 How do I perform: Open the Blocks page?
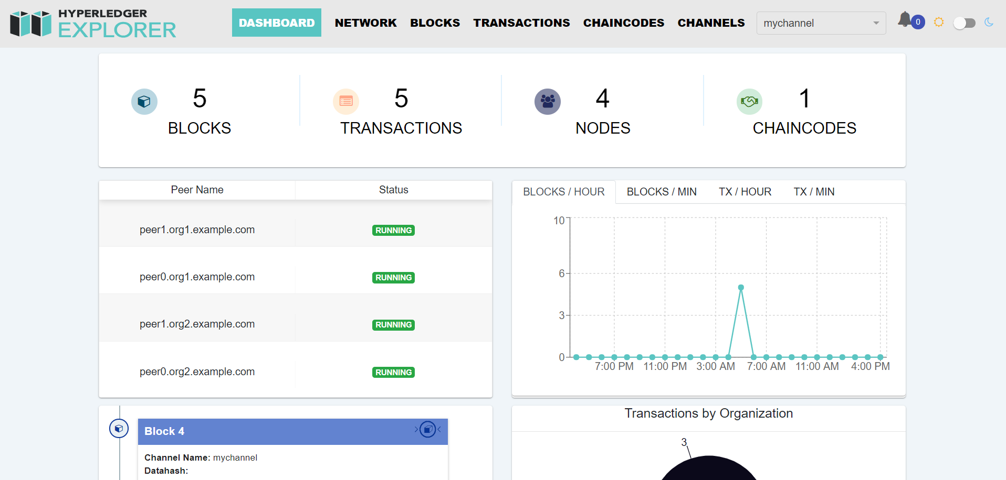click(x=435, y=23)
